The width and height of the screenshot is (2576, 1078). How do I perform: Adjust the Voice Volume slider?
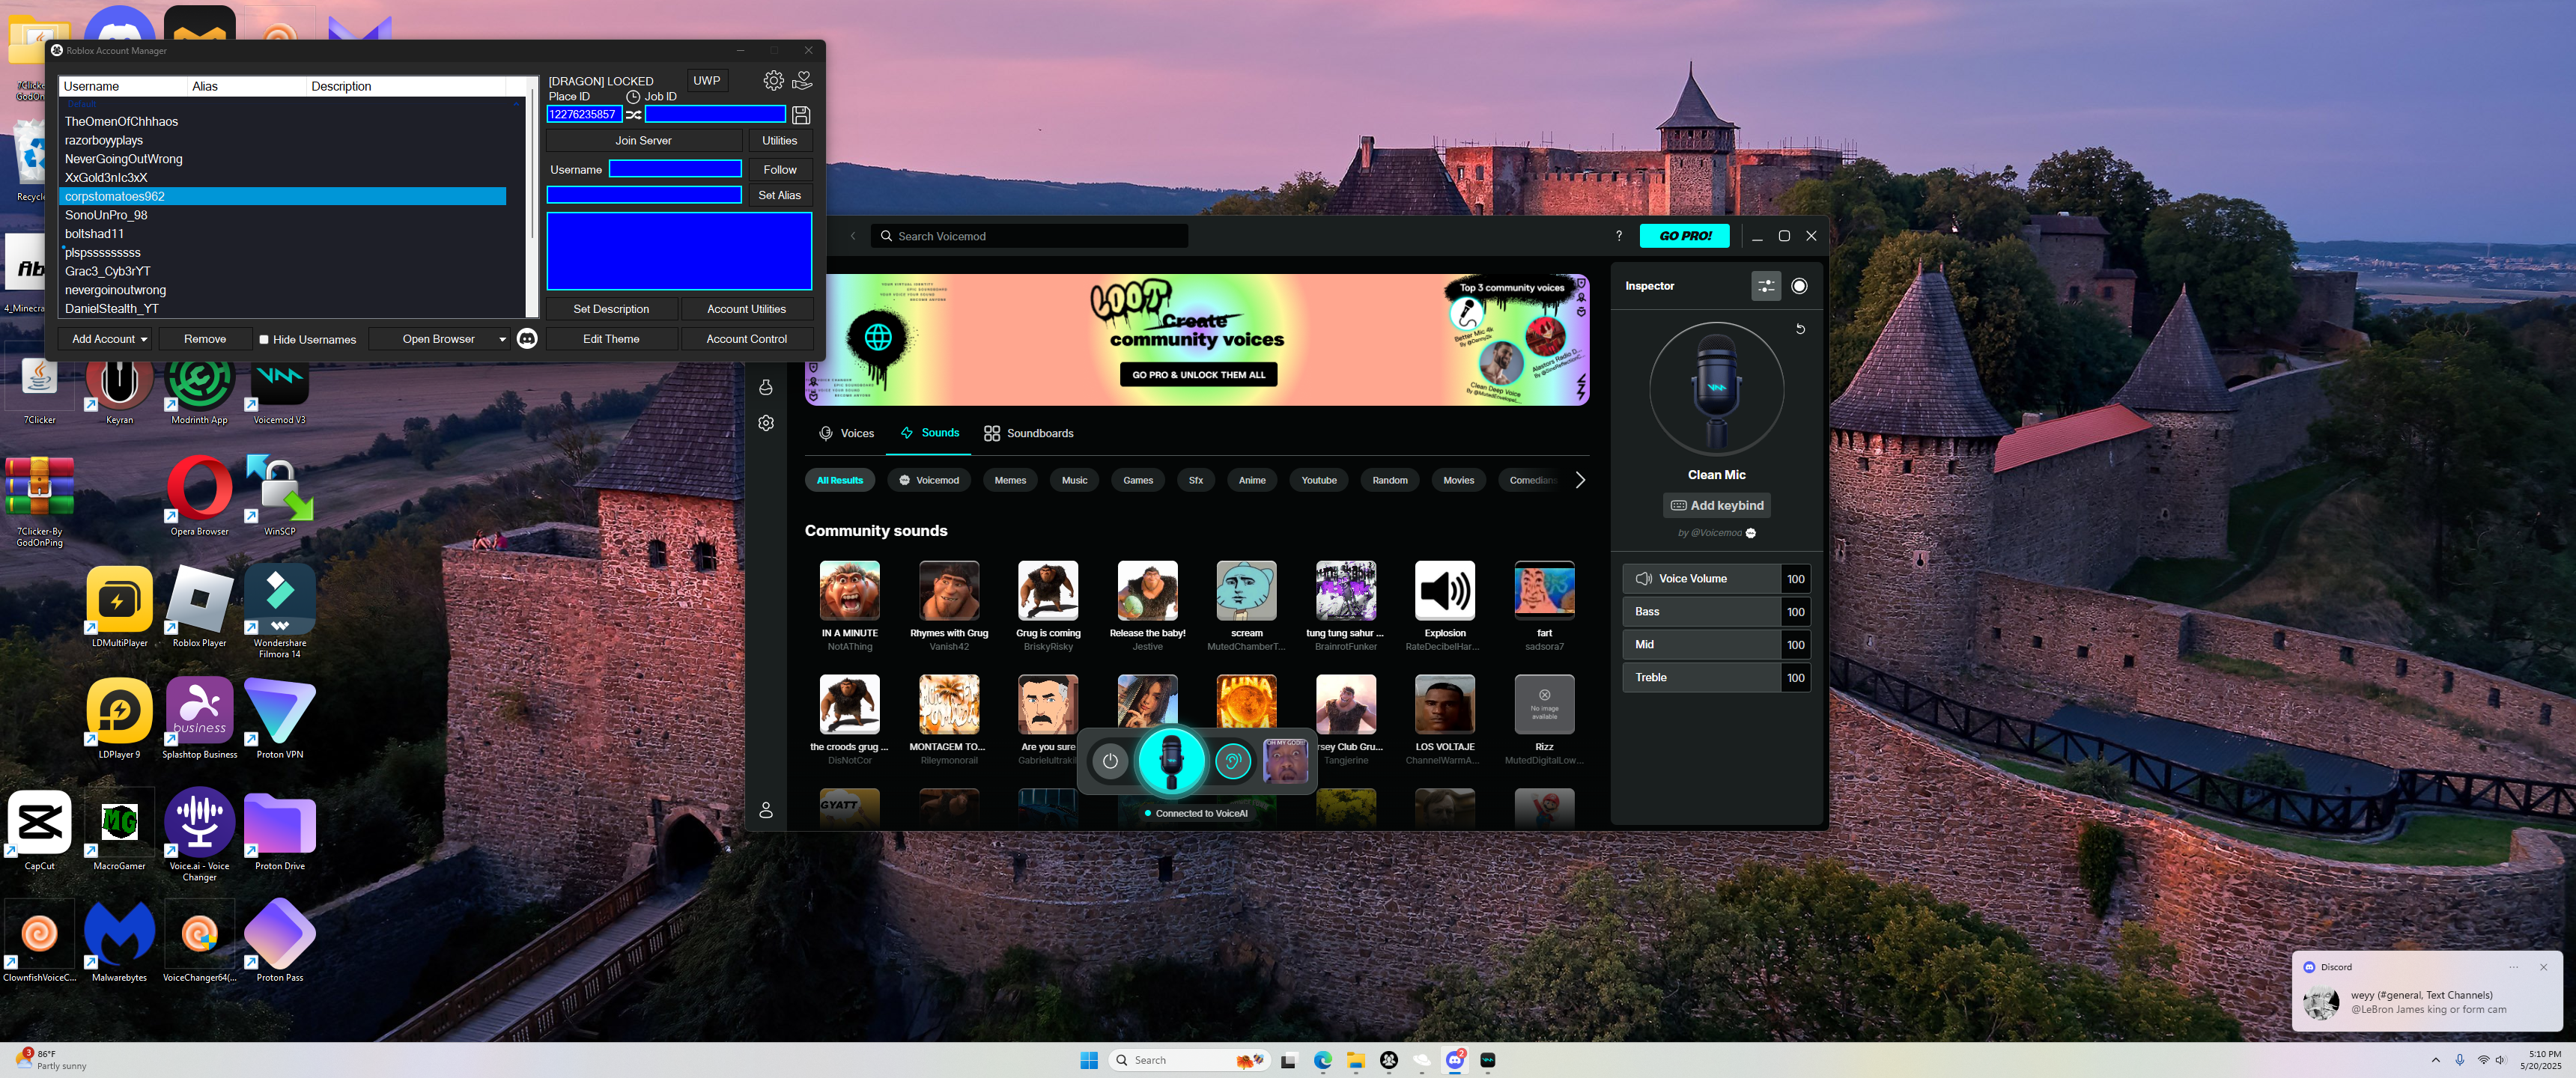click(x=1701, y=579)
